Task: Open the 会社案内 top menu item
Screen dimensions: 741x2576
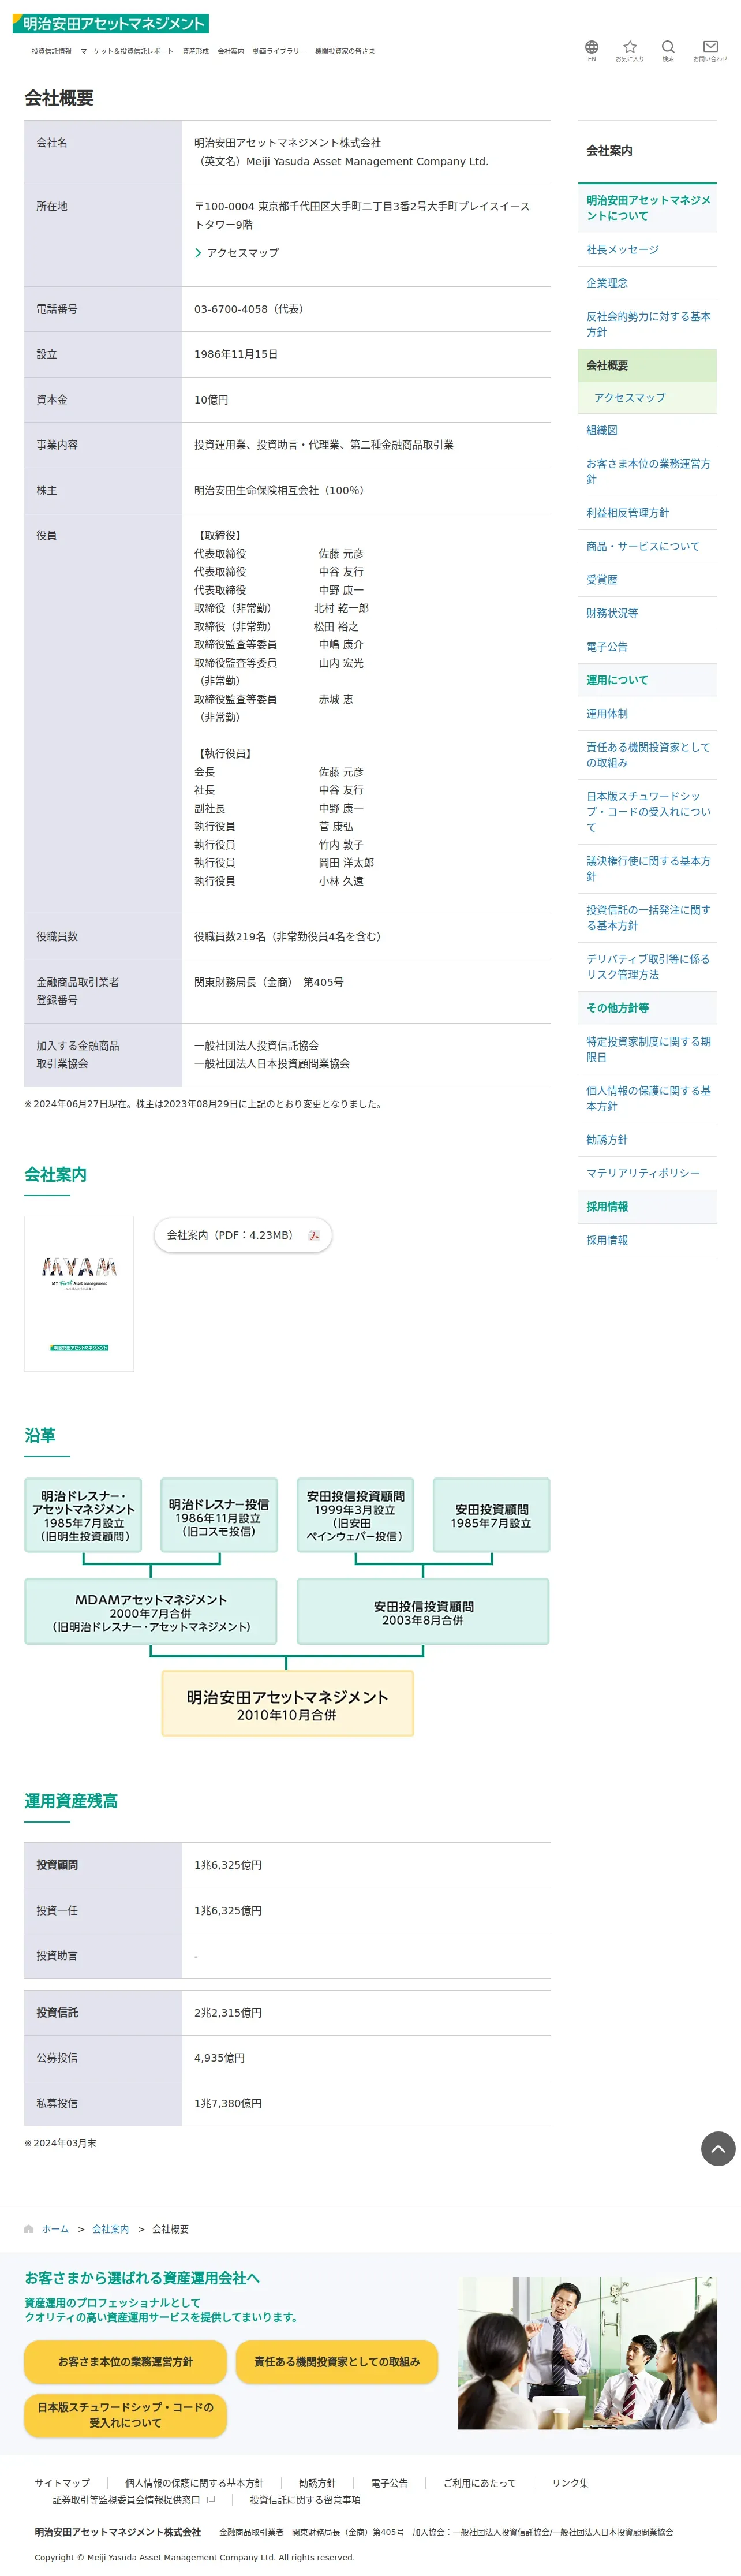Action: [231, 51]
